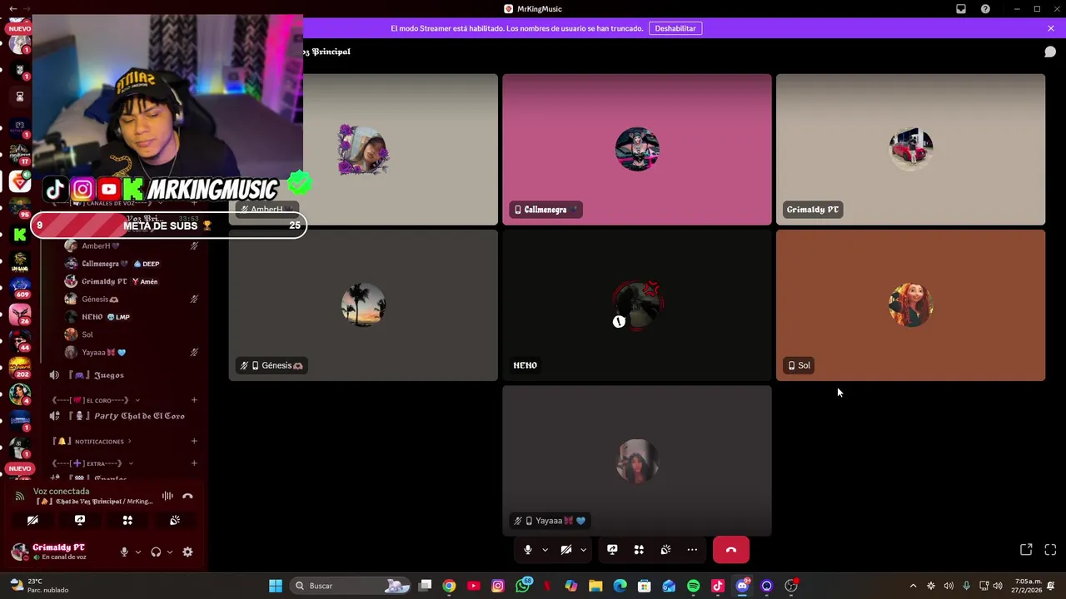Image resolution: width=1066 pixels, height=599 pixels.
Task: Open soundboard in voice connected panel
Action: click(175, 520)
